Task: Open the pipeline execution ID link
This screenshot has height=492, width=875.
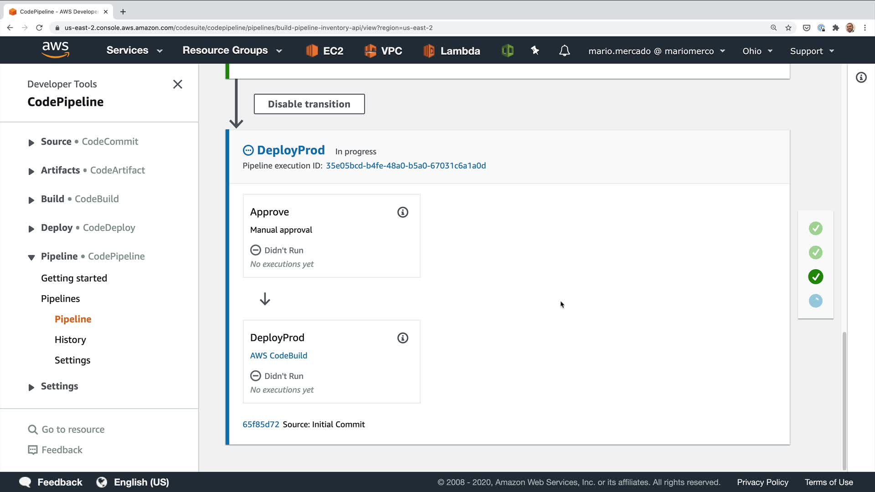Action: [406, 166]
